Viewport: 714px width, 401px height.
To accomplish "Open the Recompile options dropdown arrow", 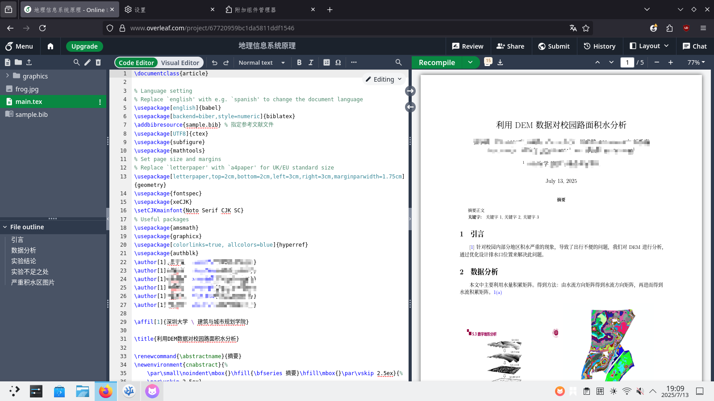I will click(x=470, y=62).
